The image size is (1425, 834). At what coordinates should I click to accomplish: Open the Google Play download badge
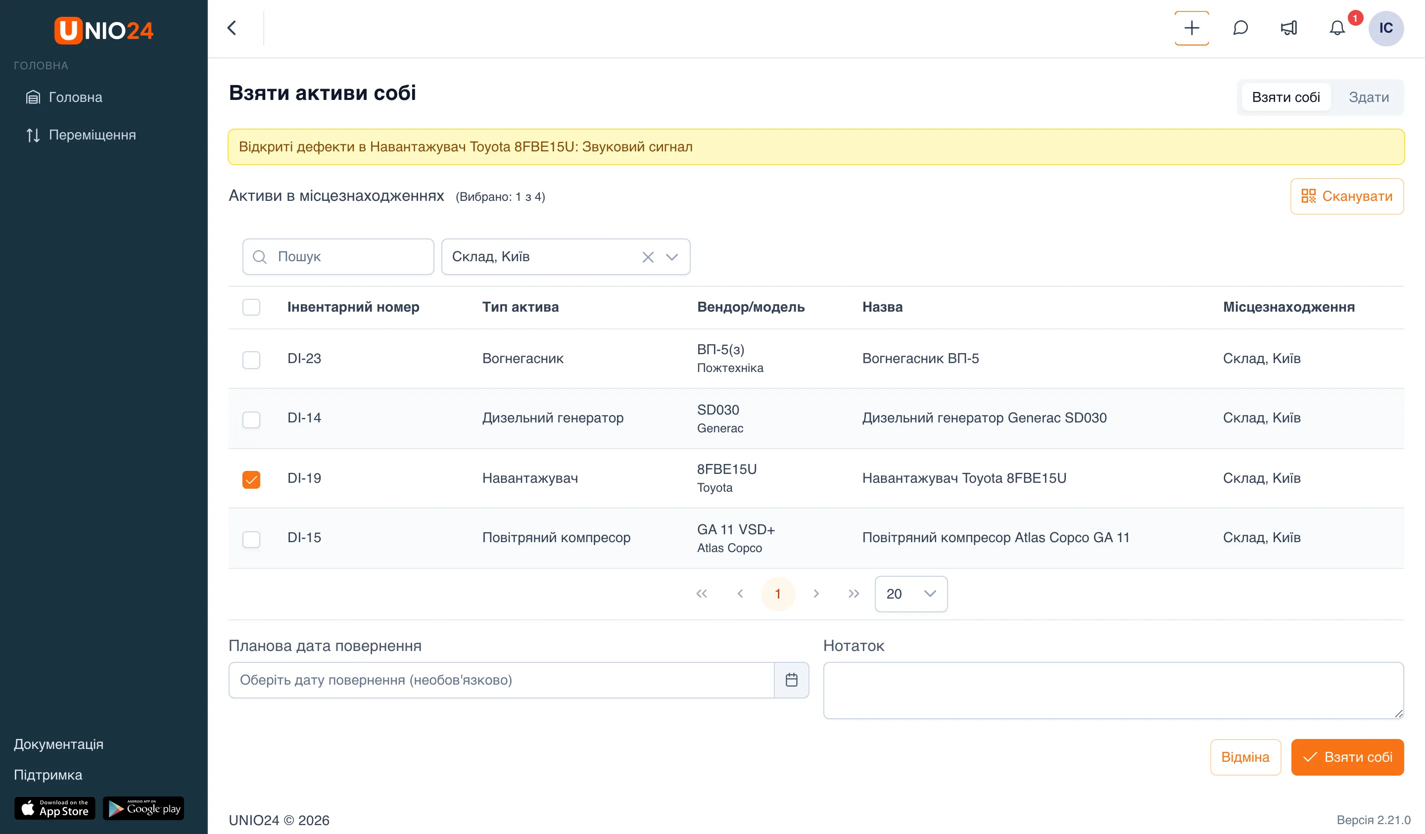[143, 808]
